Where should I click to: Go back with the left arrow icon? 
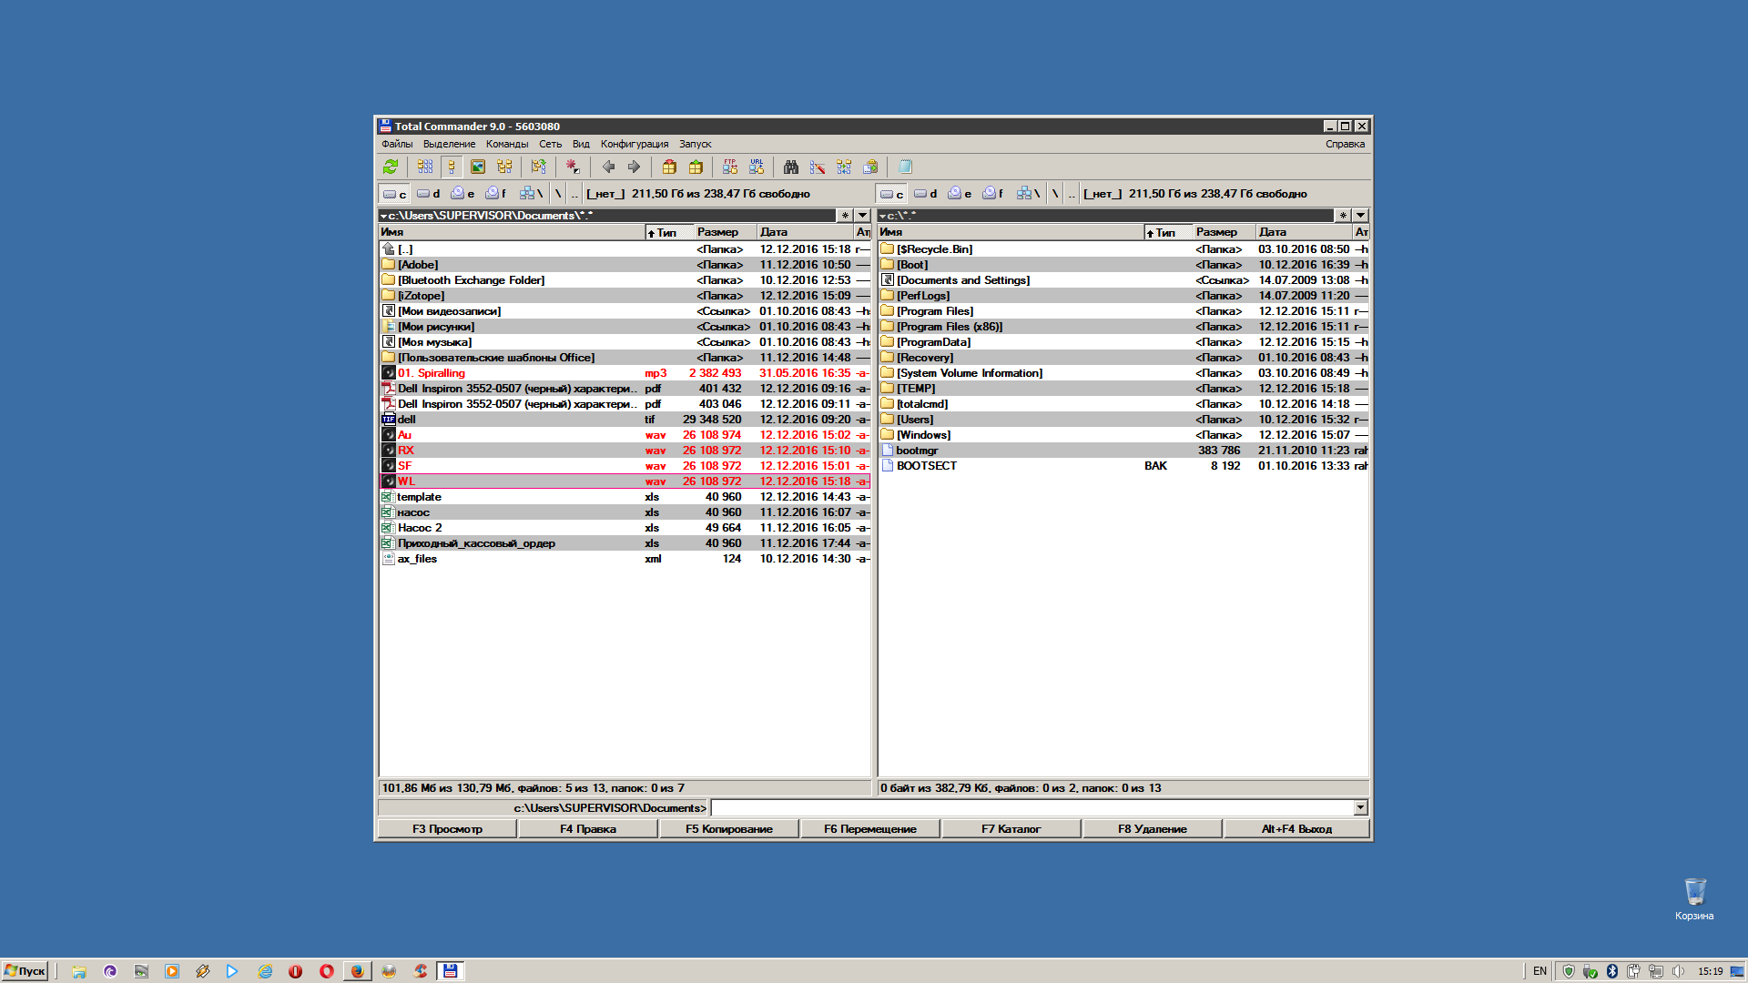(x=608, y=167)
